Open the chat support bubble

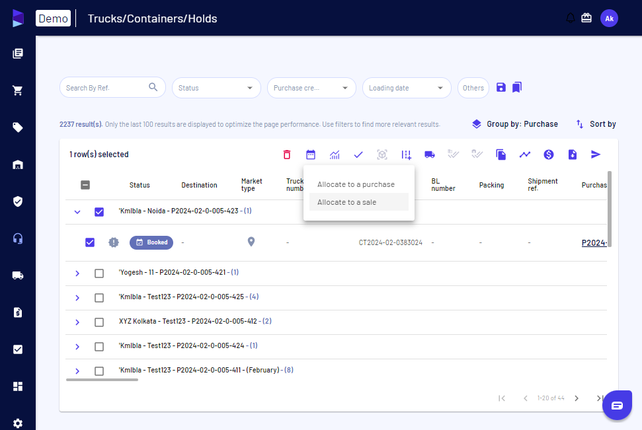[617, 405]
